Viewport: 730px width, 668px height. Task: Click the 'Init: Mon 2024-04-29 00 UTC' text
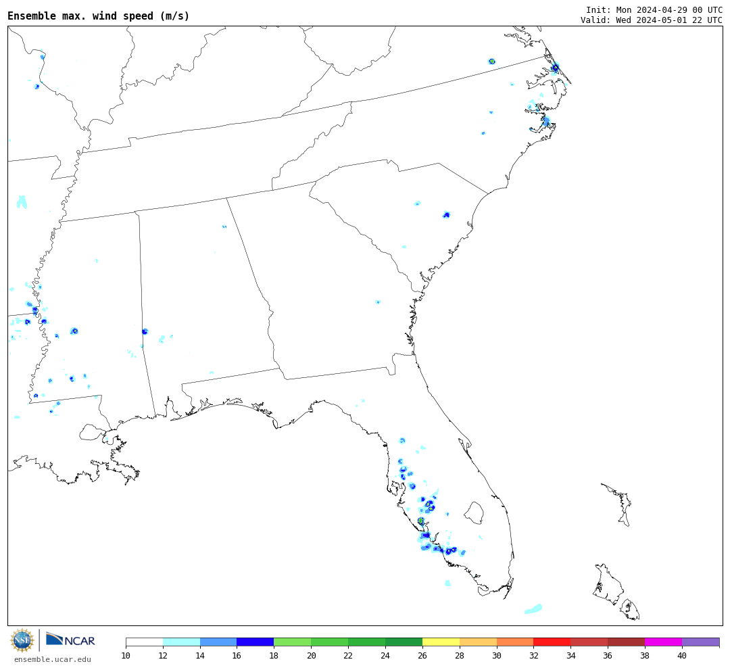pos(654,9)
